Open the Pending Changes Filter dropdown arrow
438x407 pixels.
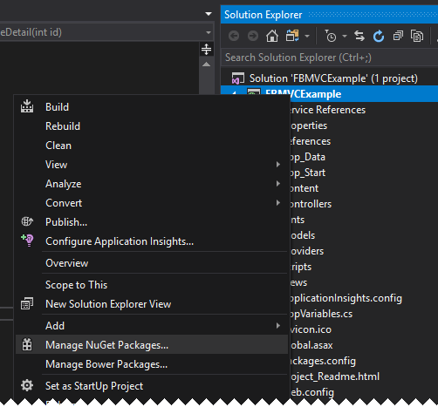coord(345,37)
